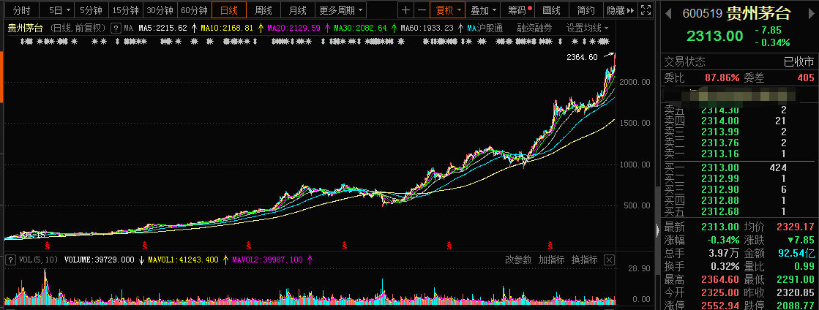
Task: Click the 贵州茅台 chart title label
Action: (x=25, y=29)
